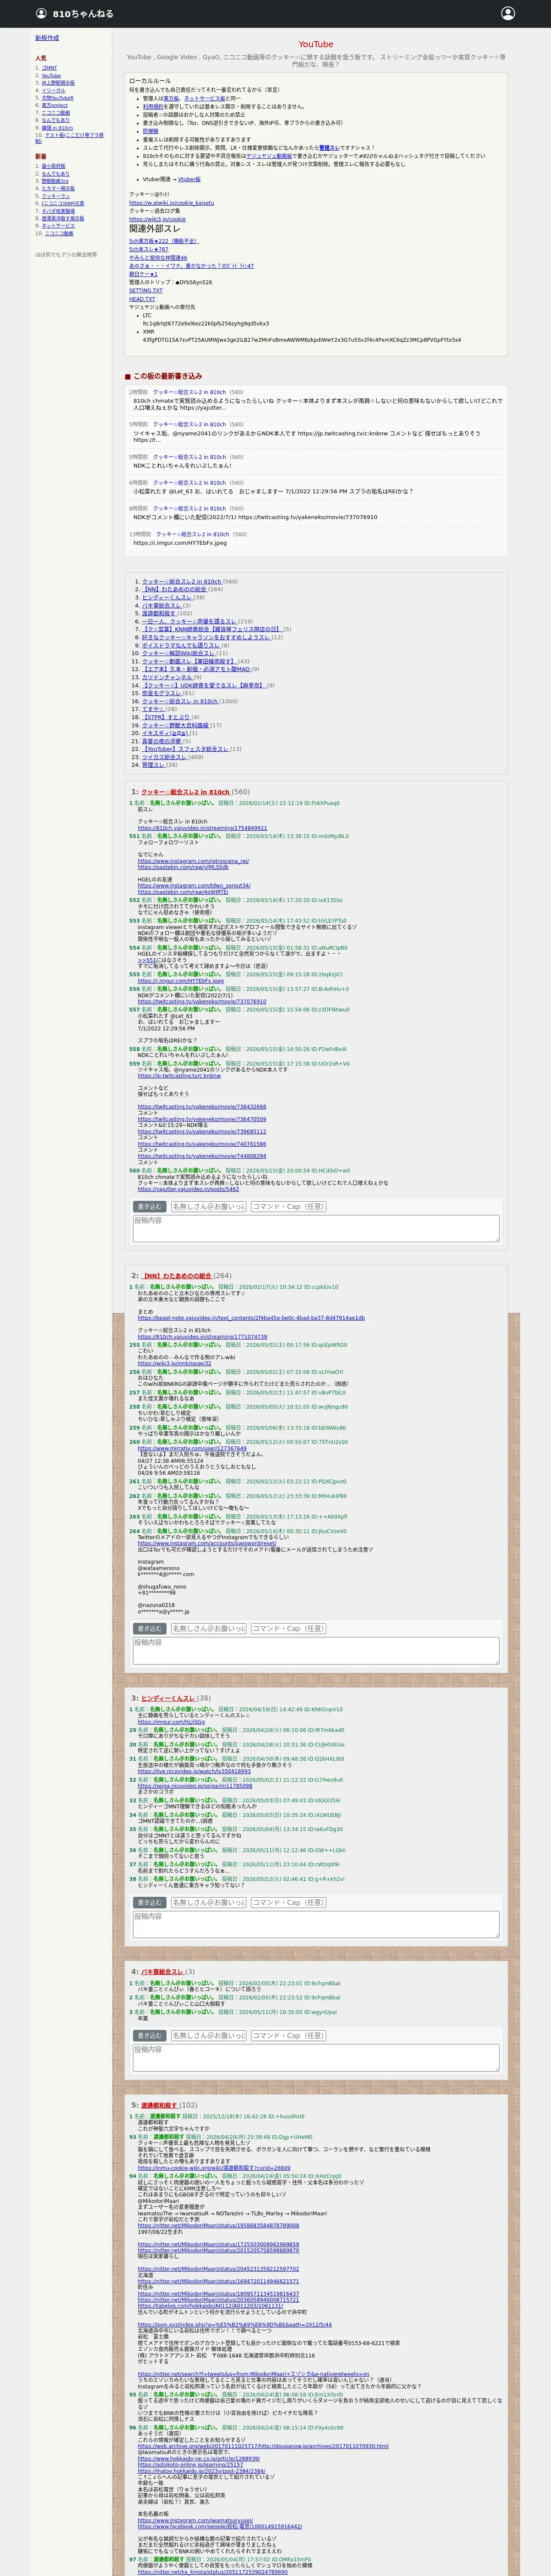551x2576 pixels.
Task: Focus the name field in クッキー☆総合スレ2 thread
Action: (x=208, y=1206)
